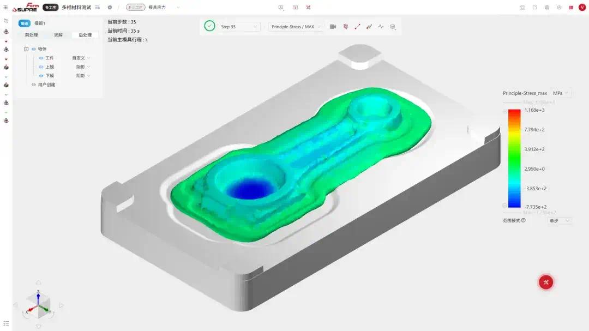Expand the 模具应力 dropdown arrow

tap(178, 8)
